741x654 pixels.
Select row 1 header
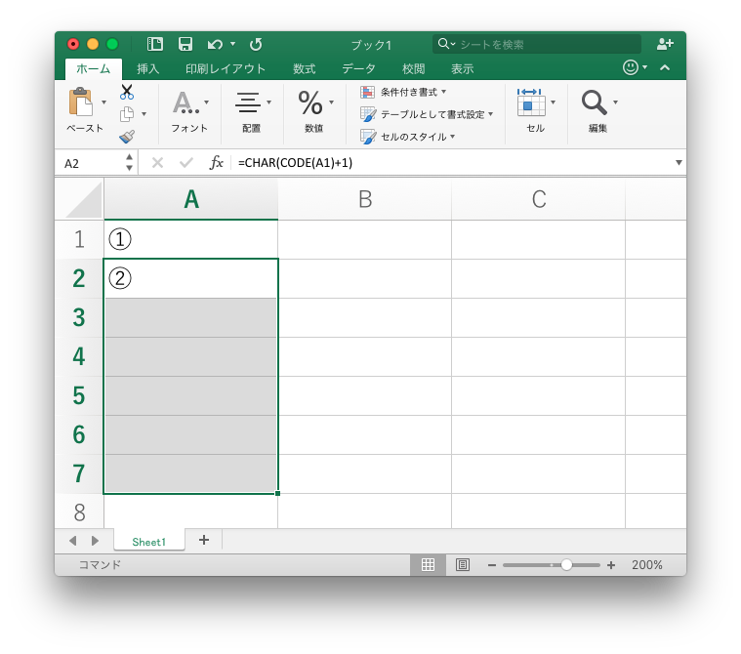[79, 239]
